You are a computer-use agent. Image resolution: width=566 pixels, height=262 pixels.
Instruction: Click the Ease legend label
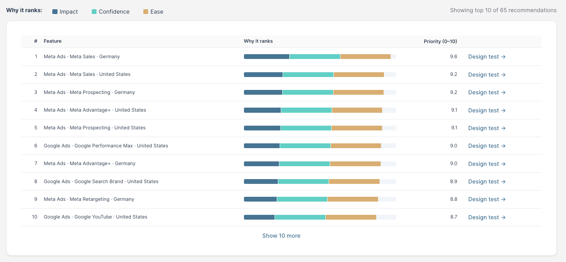coord(157,11)
